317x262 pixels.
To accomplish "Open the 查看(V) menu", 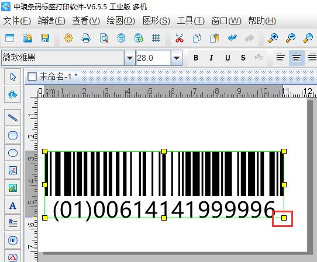I will (x=86, y=21).
